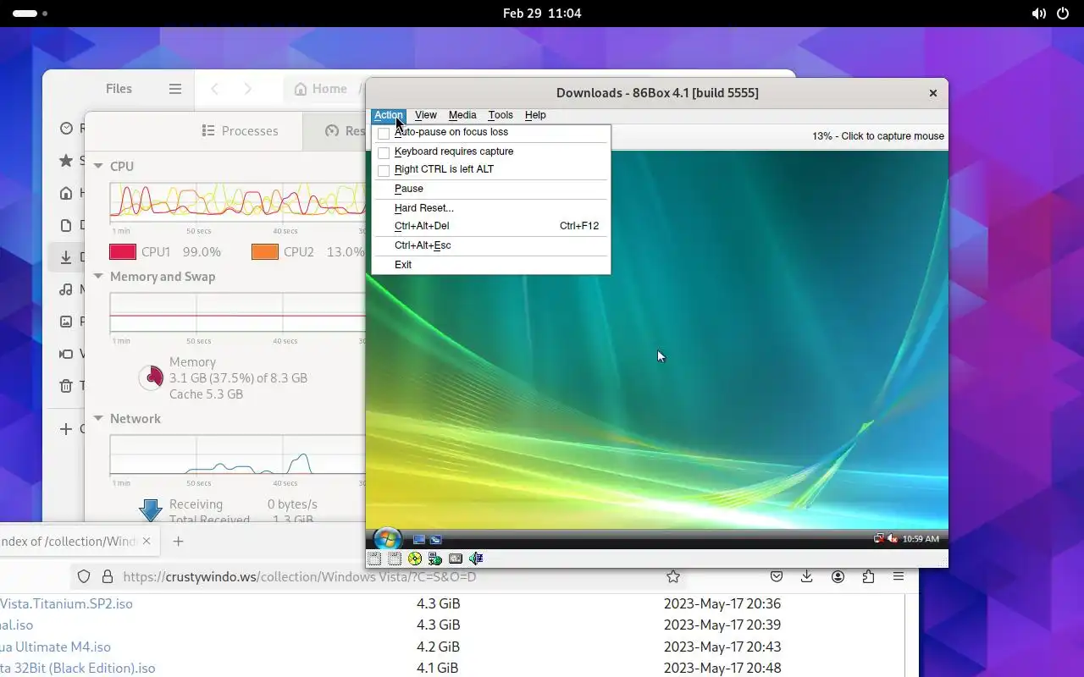
Task: Bookmark page with the star icon in browser
Action: pos(673,576)
